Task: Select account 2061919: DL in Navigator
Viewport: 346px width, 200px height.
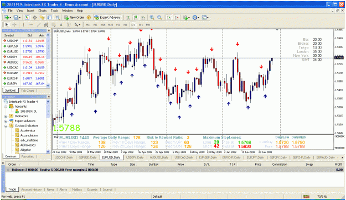Action: [x=28, y=112]
